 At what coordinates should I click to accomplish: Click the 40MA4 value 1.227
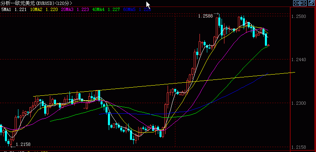click(x=114, y=9)
